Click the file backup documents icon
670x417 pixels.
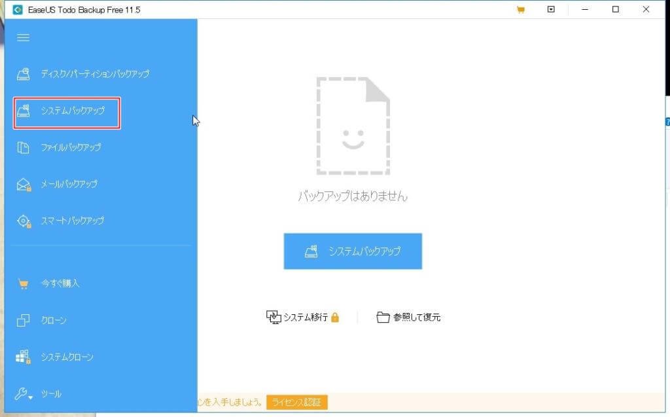point(23,147)
